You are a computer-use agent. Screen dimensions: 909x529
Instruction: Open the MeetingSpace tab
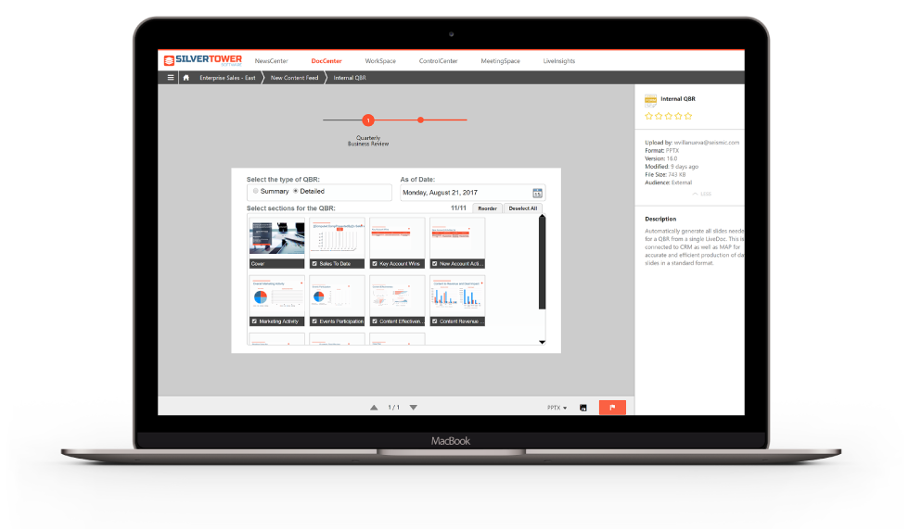pos(500,61)
